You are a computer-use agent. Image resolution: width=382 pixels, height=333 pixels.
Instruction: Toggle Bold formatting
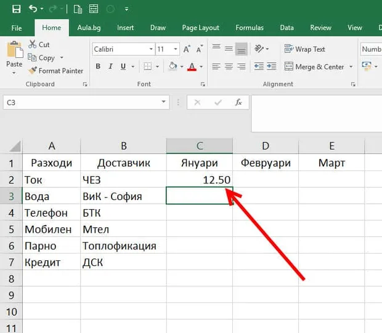tap(98, 66)
